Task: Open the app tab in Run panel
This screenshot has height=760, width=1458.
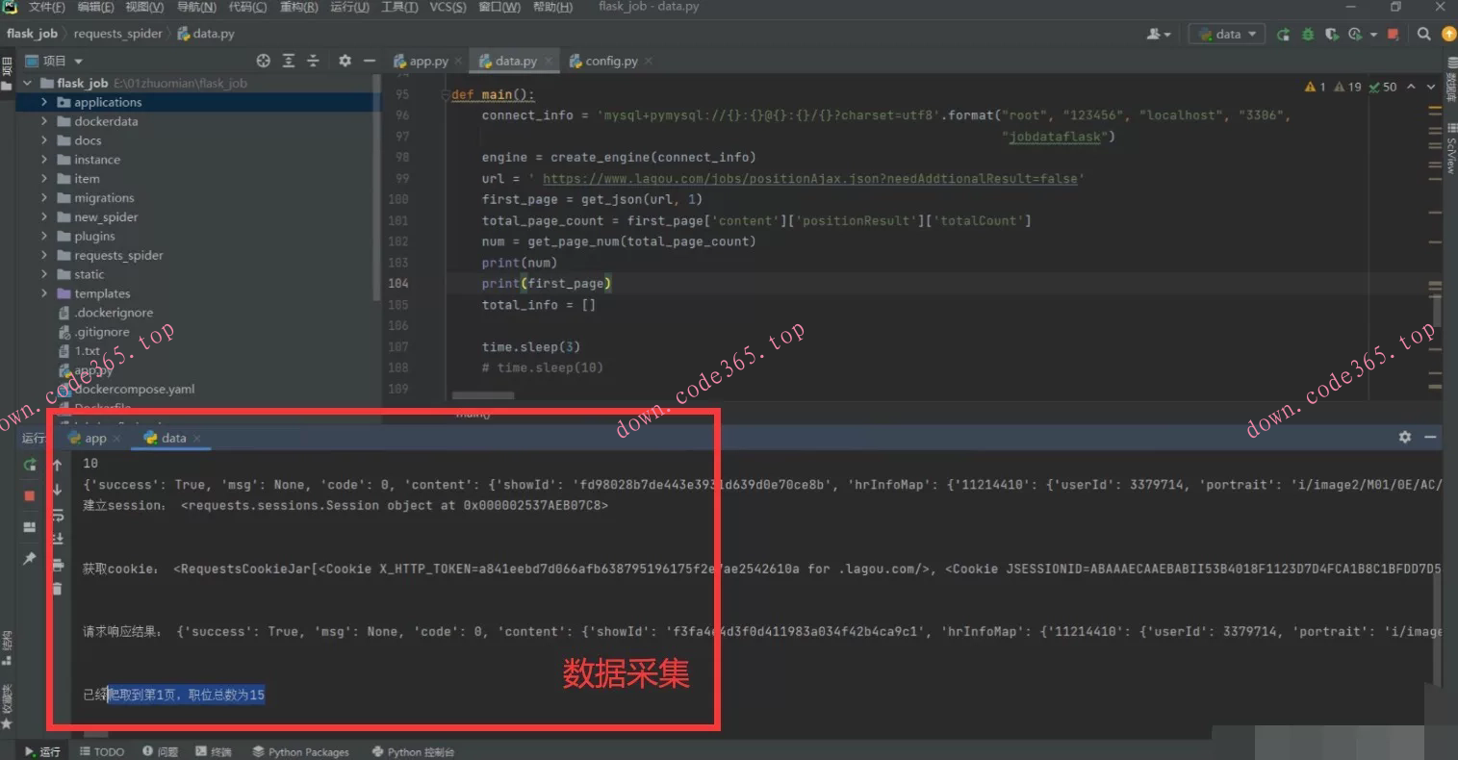Action: coord(94,438)
